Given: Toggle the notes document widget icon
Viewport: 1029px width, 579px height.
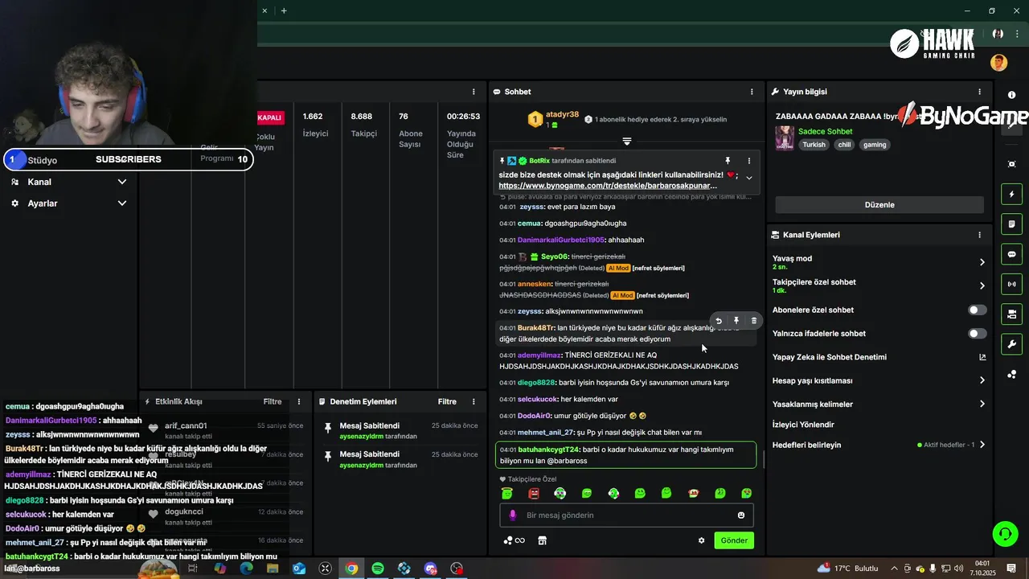Looking at the screenshot, I should click(1011, 224).
